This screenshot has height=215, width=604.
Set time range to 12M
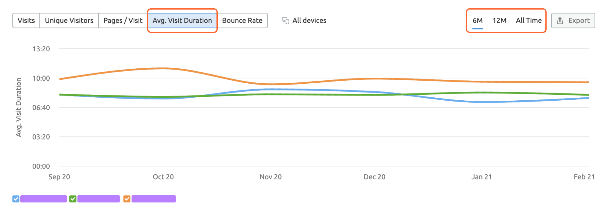coord(499,21)
